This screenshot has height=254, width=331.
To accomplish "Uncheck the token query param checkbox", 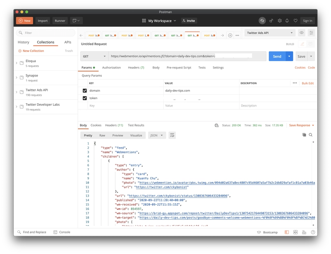I will [85, 98].
